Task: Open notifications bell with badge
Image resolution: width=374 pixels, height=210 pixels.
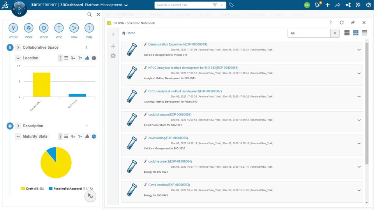Action: coord(318,5)
